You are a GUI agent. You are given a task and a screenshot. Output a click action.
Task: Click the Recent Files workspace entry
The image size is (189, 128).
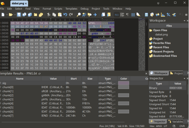(x=159, y=47)
